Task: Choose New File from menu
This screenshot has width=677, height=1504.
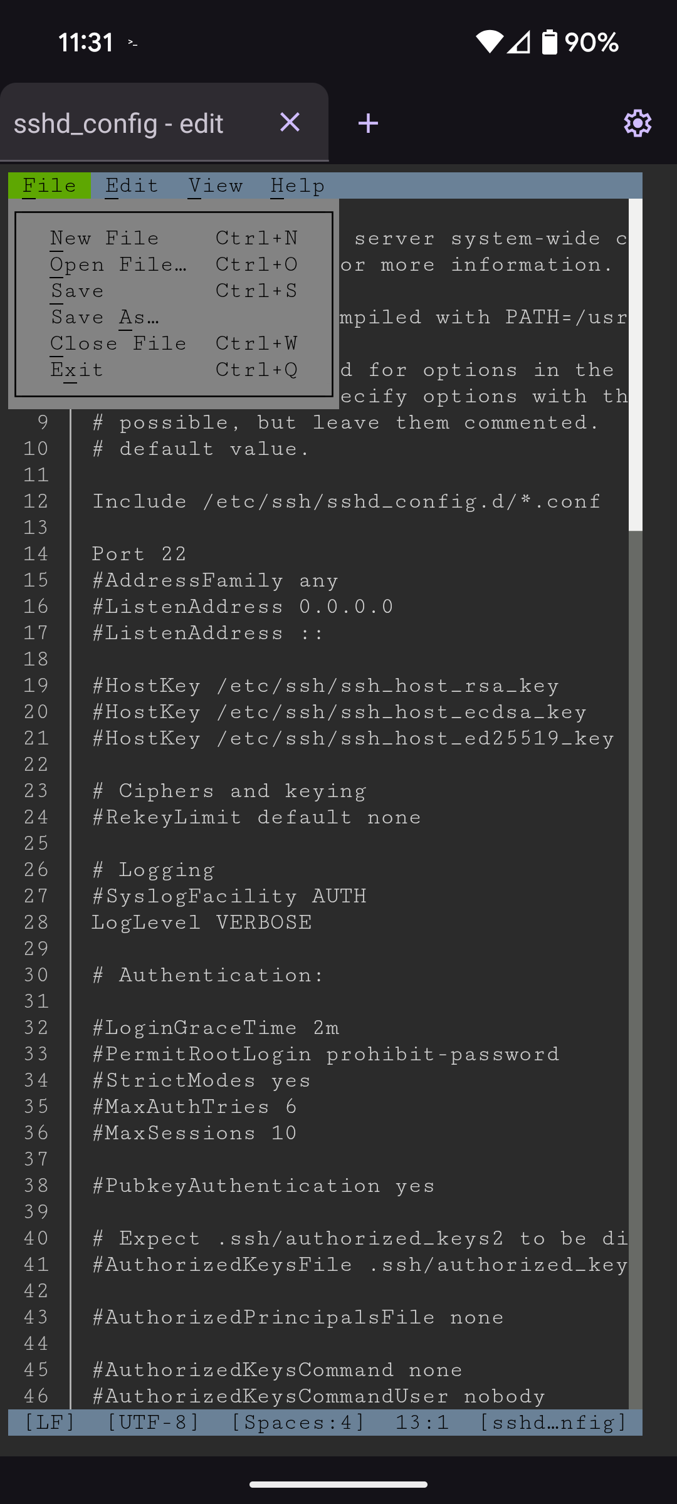Action: click(x=174, y=238)
